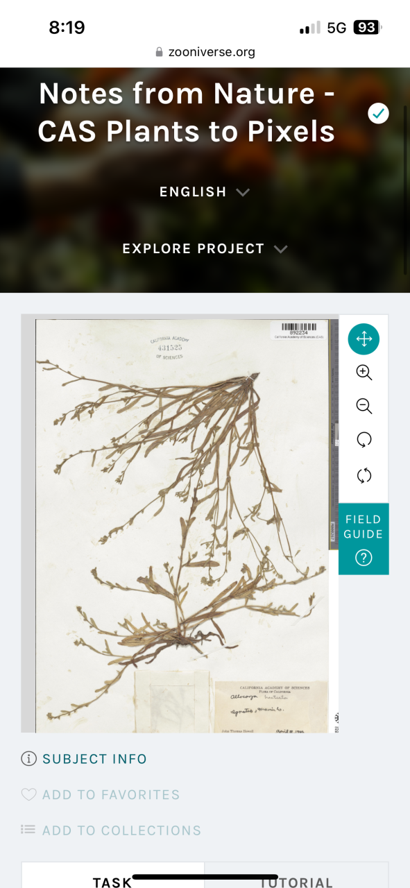Viewport: 410px width, 888px height.
Task: Switch to the Task tab
Action: coord(113,876)
